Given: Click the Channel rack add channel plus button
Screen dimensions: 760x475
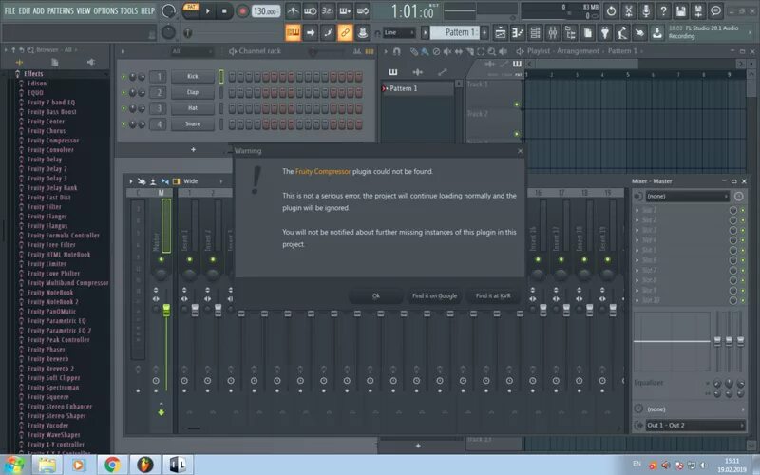Looking at the screenshot, I should (194, 150).
